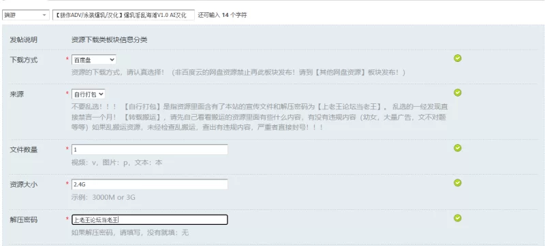Image resolution: width=545 pixels, height=246 pixels.
Task: Click green checkmark beside 资源大小 row
Action: click(457, 183)
